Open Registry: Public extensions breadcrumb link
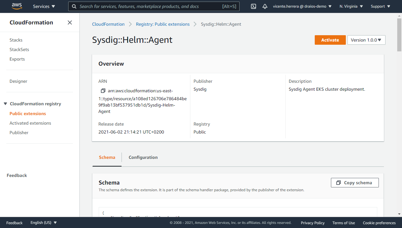The width and height of the screenshot is (402, 228). click(163, 24)
